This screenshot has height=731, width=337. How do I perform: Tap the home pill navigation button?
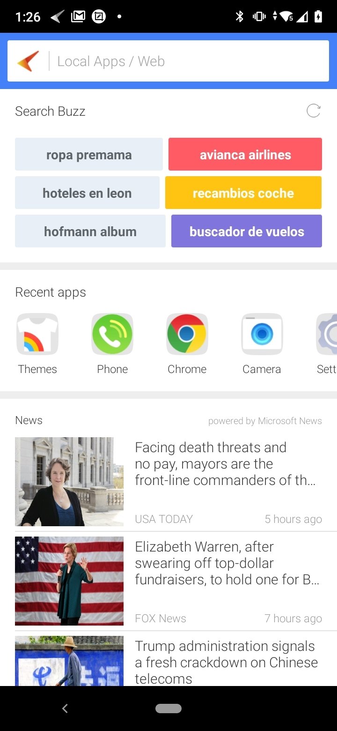point(168,709)
